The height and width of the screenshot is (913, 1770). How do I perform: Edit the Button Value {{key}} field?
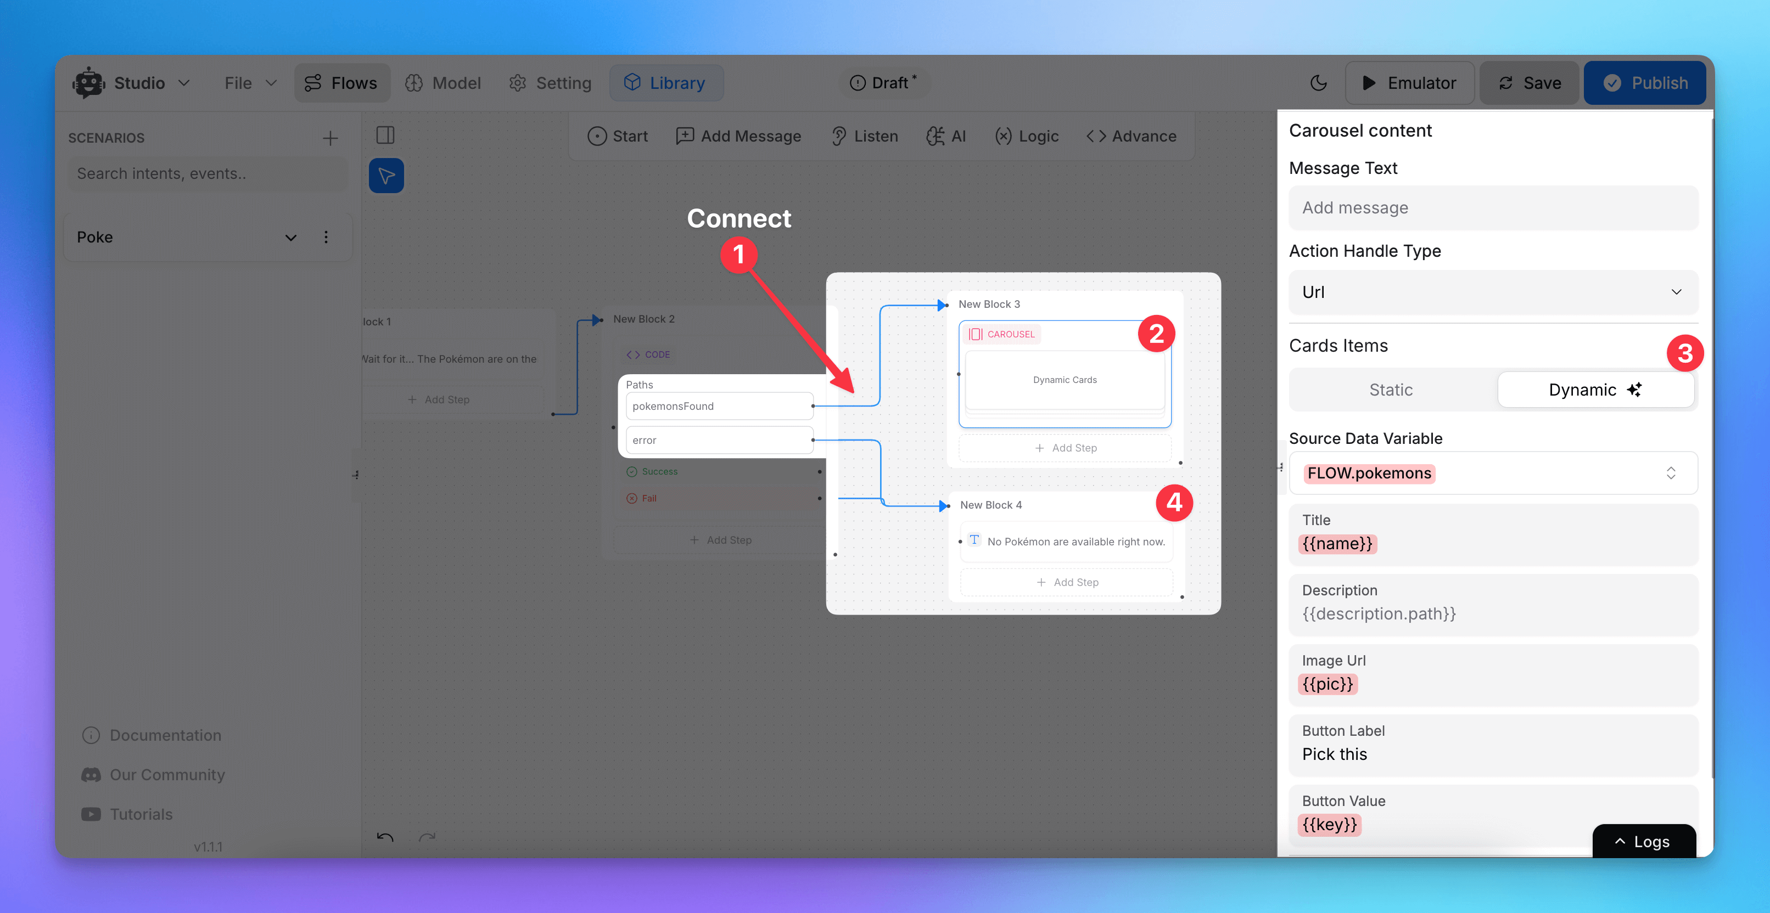tap(1493, 815)
